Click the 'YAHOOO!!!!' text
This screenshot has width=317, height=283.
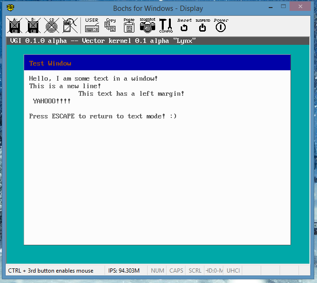pos(52,101)
